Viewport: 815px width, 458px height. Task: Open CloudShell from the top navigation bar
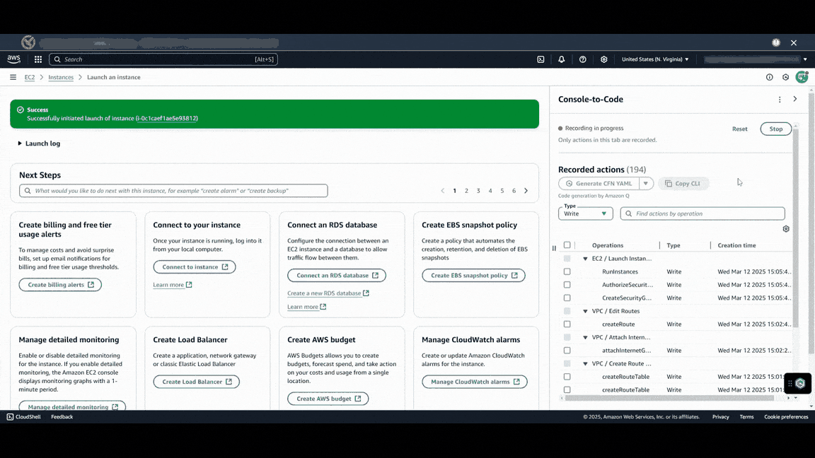(x=541, y=59)
